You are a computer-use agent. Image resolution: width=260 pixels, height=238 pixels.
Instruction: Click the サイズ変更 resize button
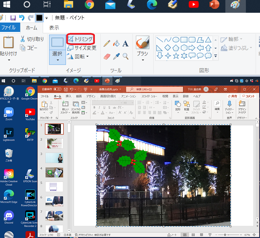click(82, 48)
